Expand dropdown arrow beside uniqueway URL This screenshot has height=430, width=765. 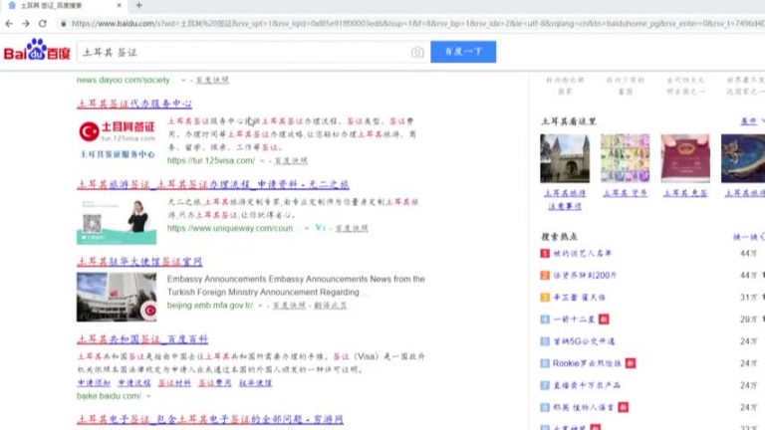pos(307,228)
